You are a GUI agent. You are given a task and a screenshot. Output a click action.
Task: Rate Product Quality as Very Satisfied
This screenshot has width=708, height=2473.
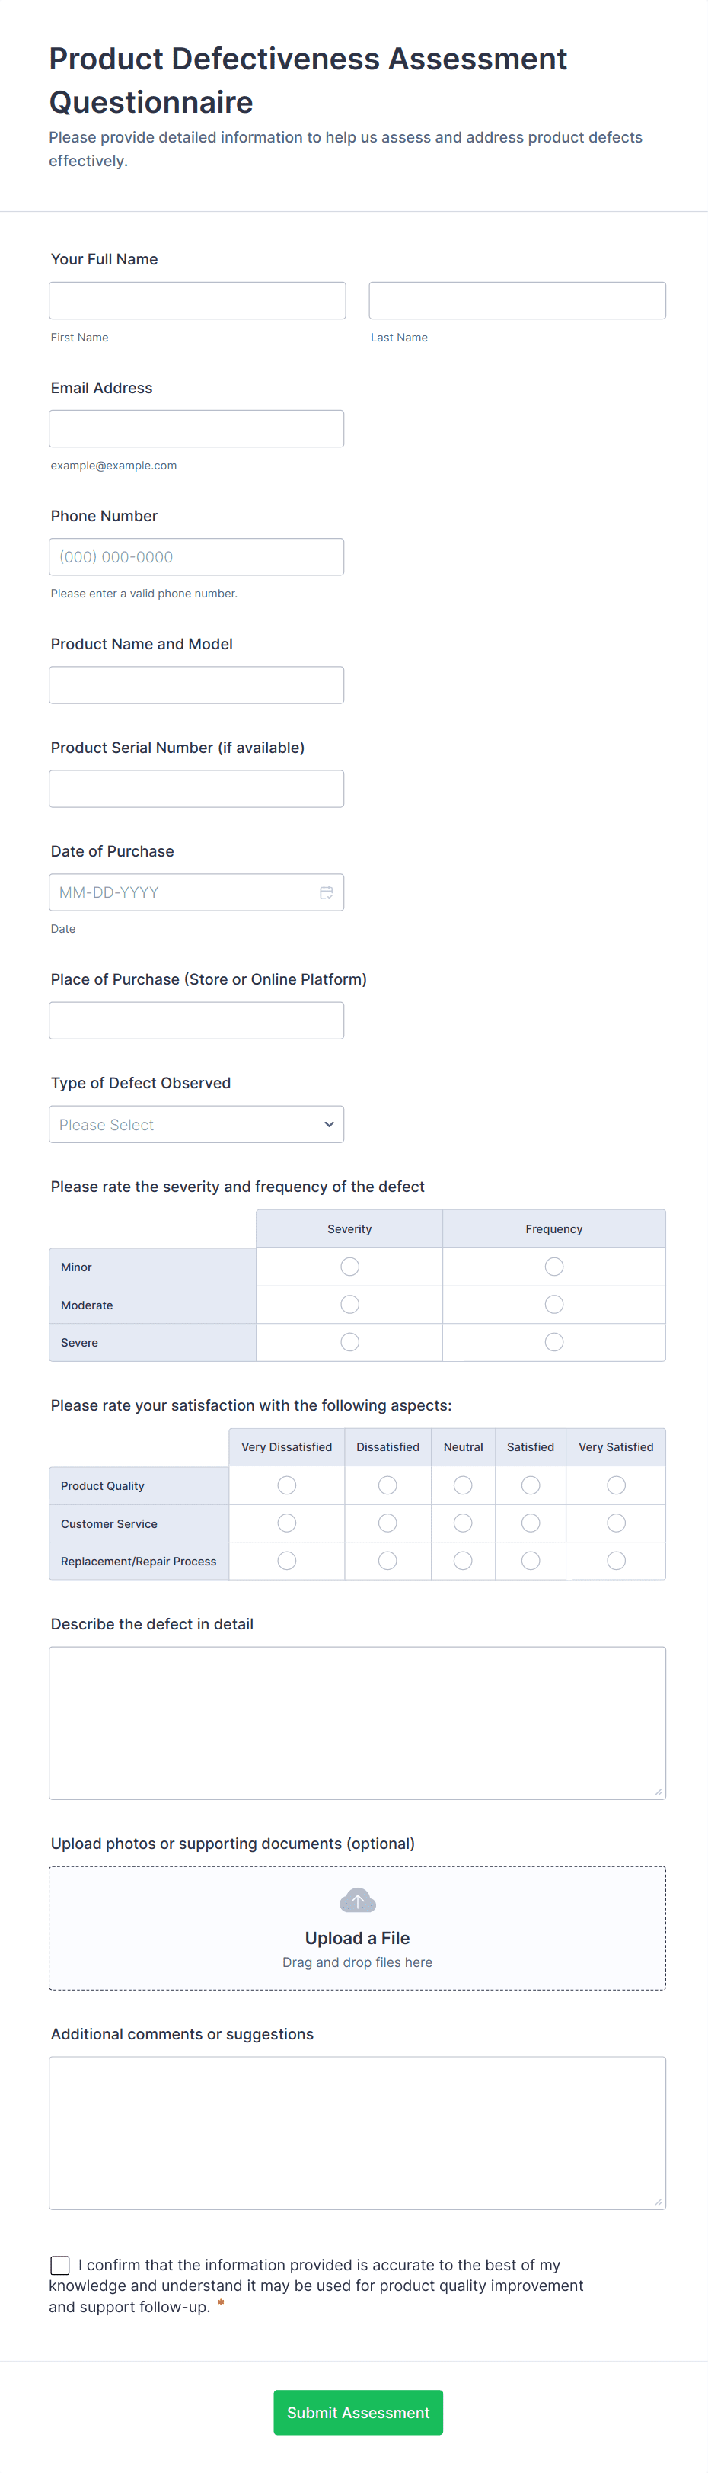[x=616, y=1485]
